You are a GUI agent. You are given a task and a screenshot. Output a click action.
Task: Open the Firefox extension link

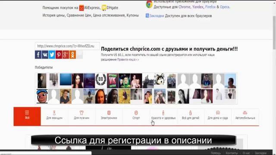(x=210, y=7)
